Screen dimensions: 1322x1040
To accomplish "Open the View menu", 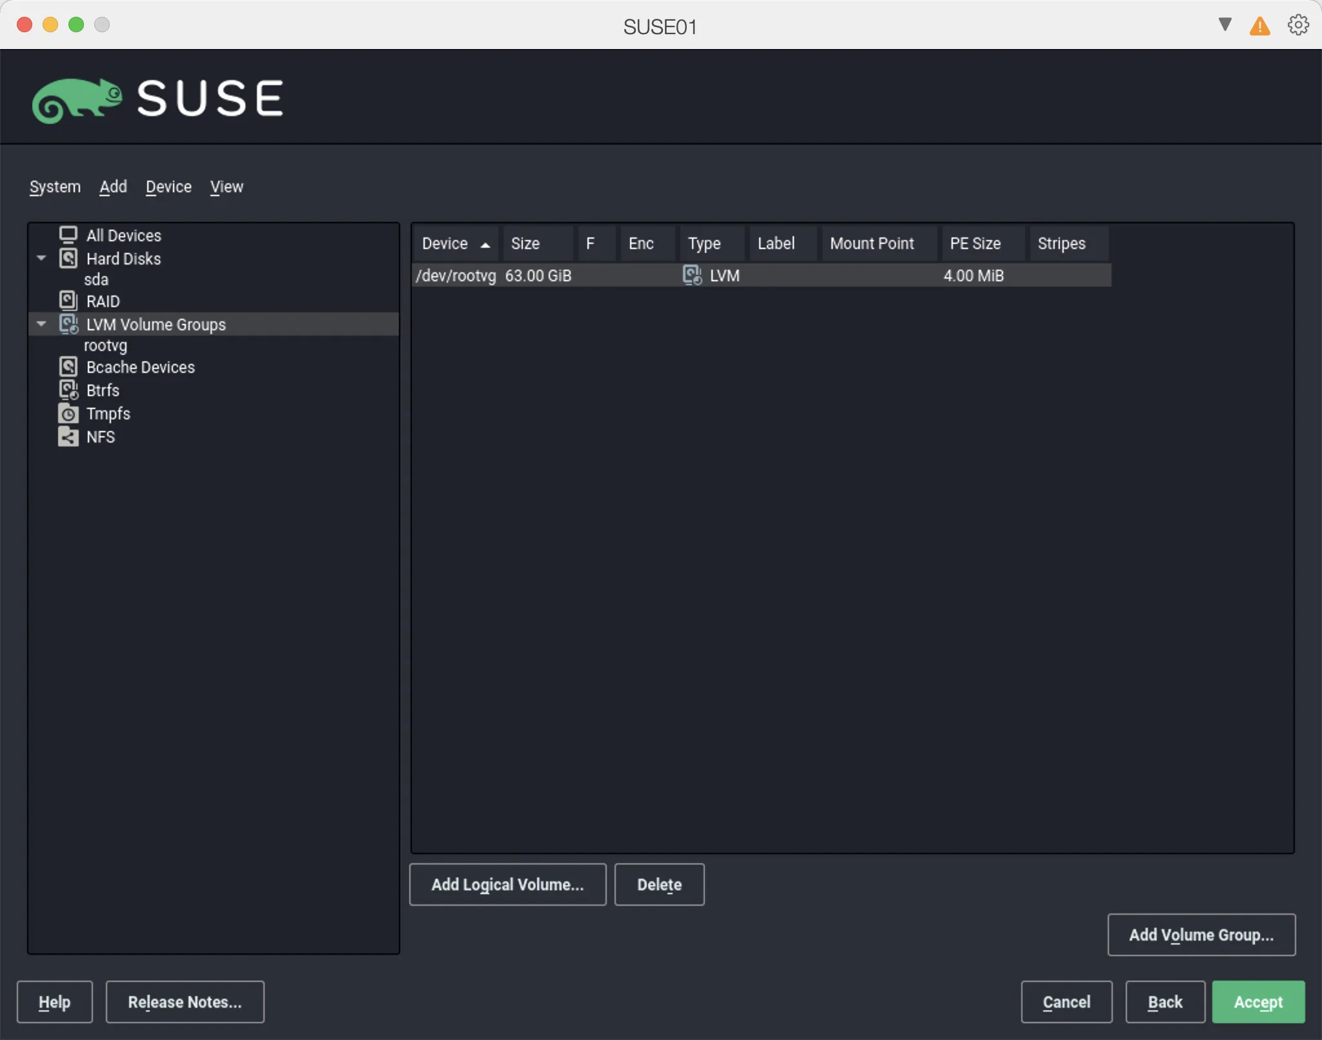I will [227, 187].
